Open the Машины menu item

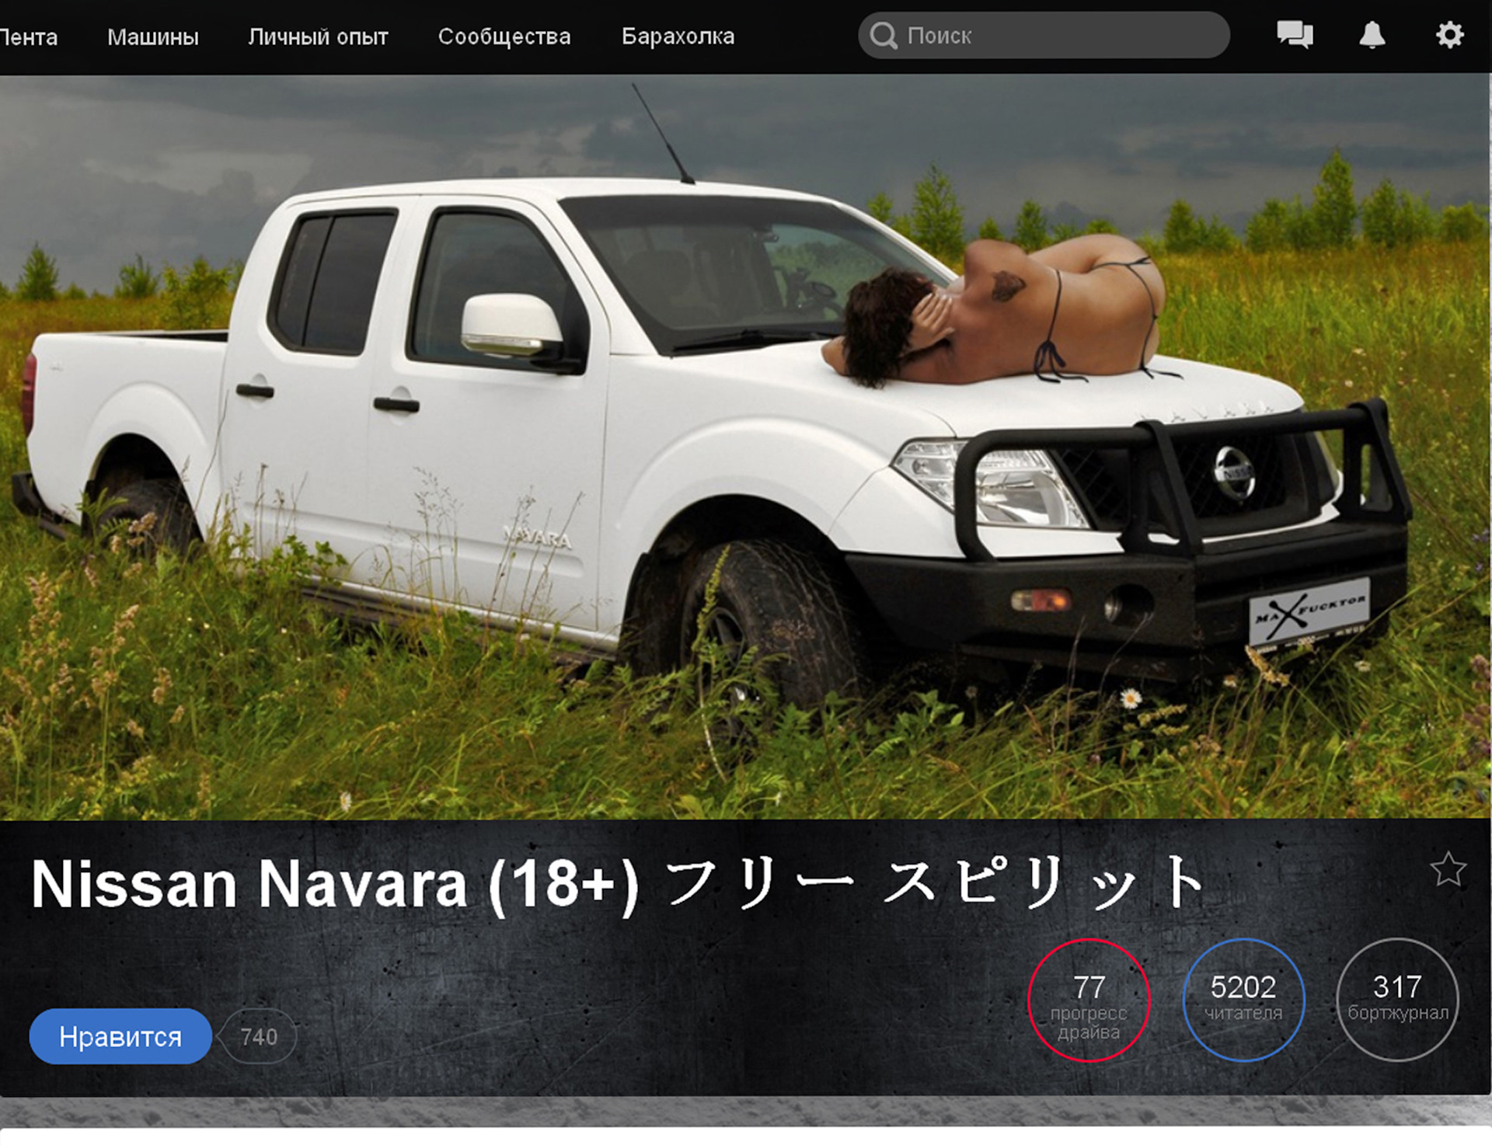[153, 37]
